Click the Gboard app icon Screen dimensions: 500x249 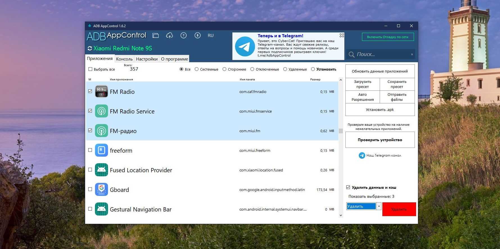coord(101,190)
